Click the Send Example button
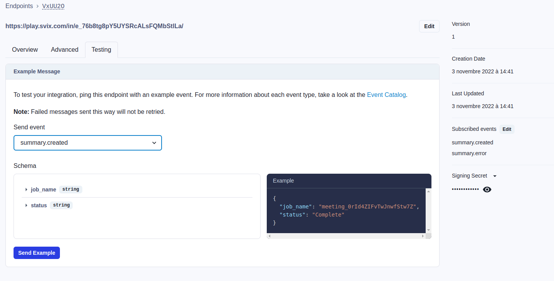This screenshot has width=554, height=281. pyautogui.click(x=37, y=253)
